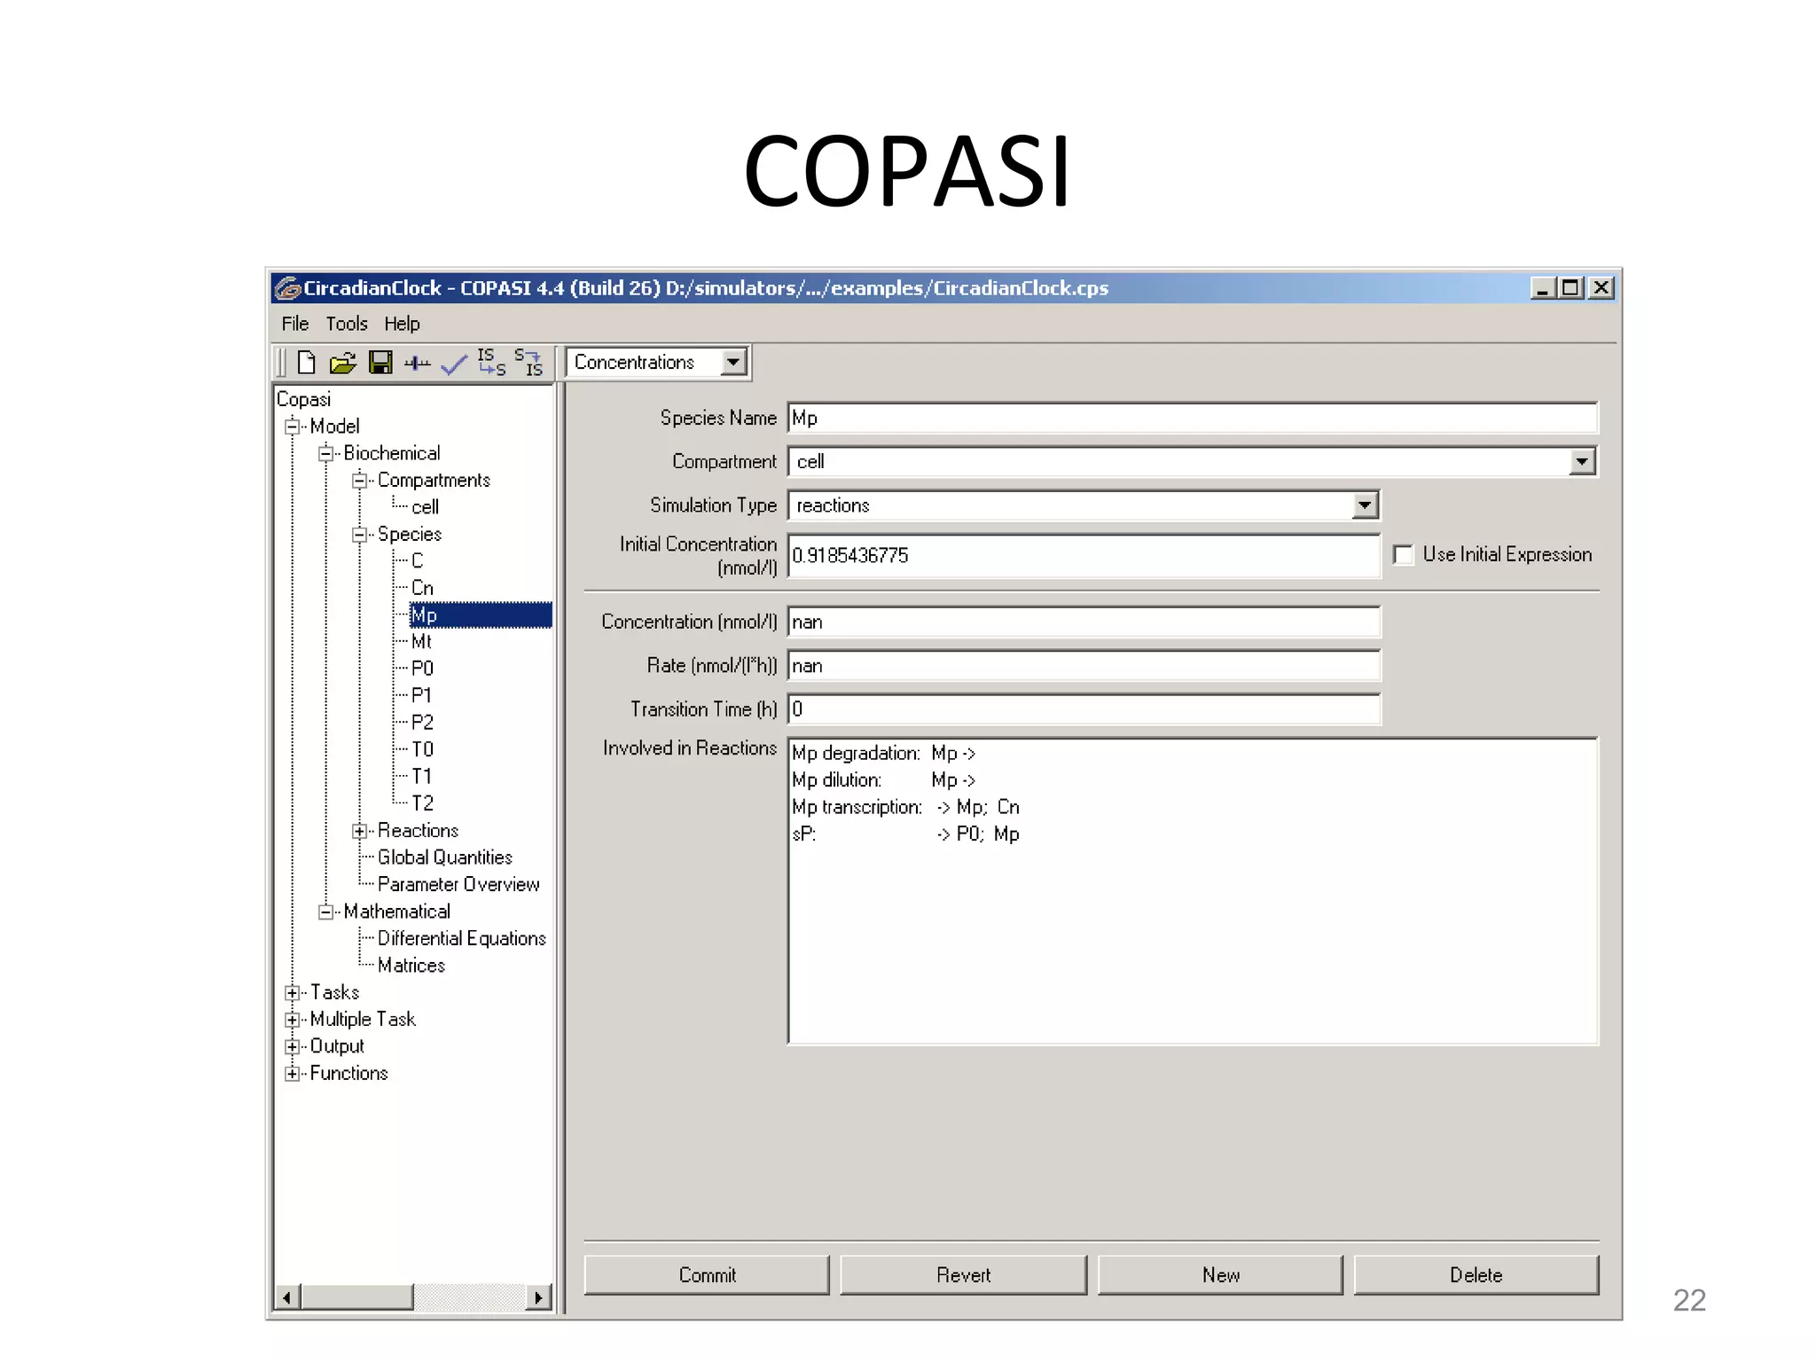The image size is (1816, 1362).
Task: Click the New button
Action: pos(1221,1275)
